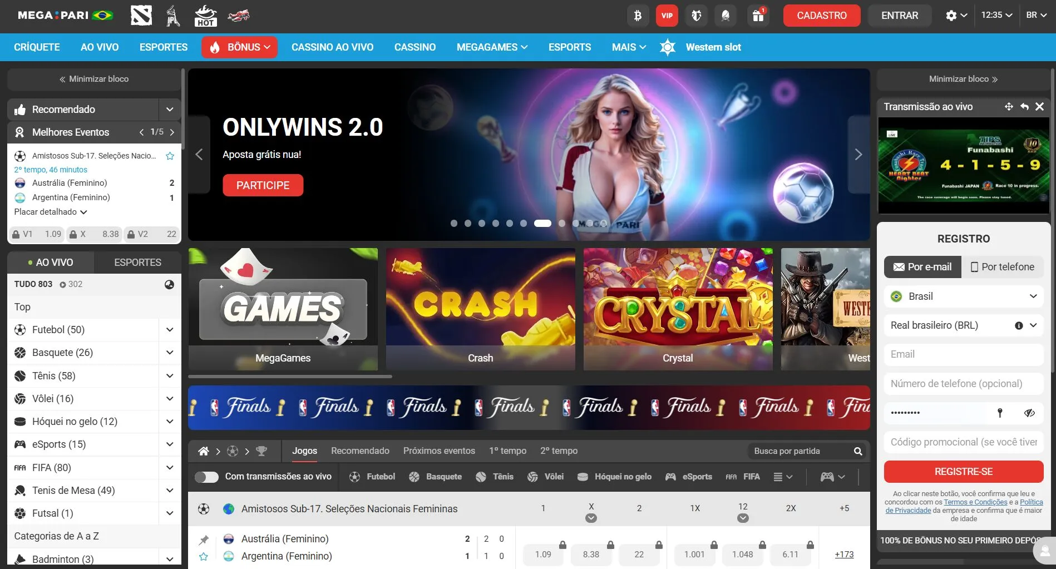Toggle password visibility eye icon
Image resolution: width=1056 pixels, height=569 pixels.
[1029, 413]
